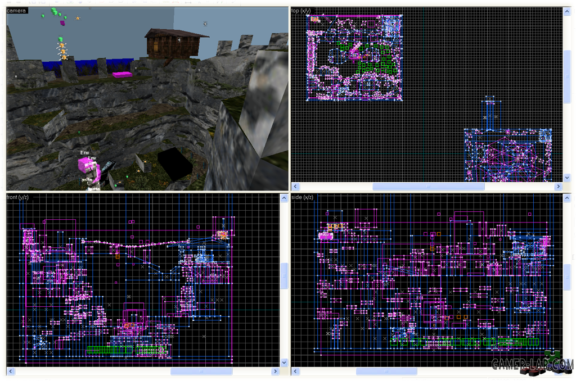Image resolution: width=576 pixels, height=381 pixels.
Task: Select the orange light entity near the sky
Action: pyautogui.click(x=78, y=17)
